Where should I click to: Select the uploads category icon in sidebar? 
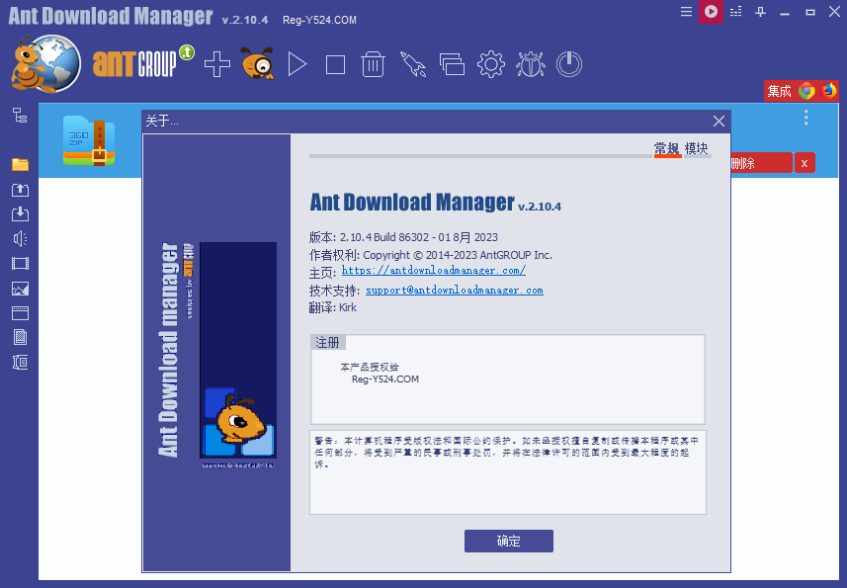(x=20, y=190)
